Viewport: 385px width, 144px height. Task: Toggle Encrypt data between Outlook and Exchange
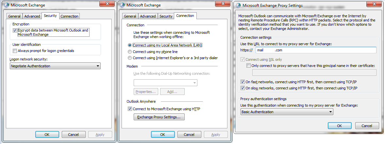click(15, 30)
